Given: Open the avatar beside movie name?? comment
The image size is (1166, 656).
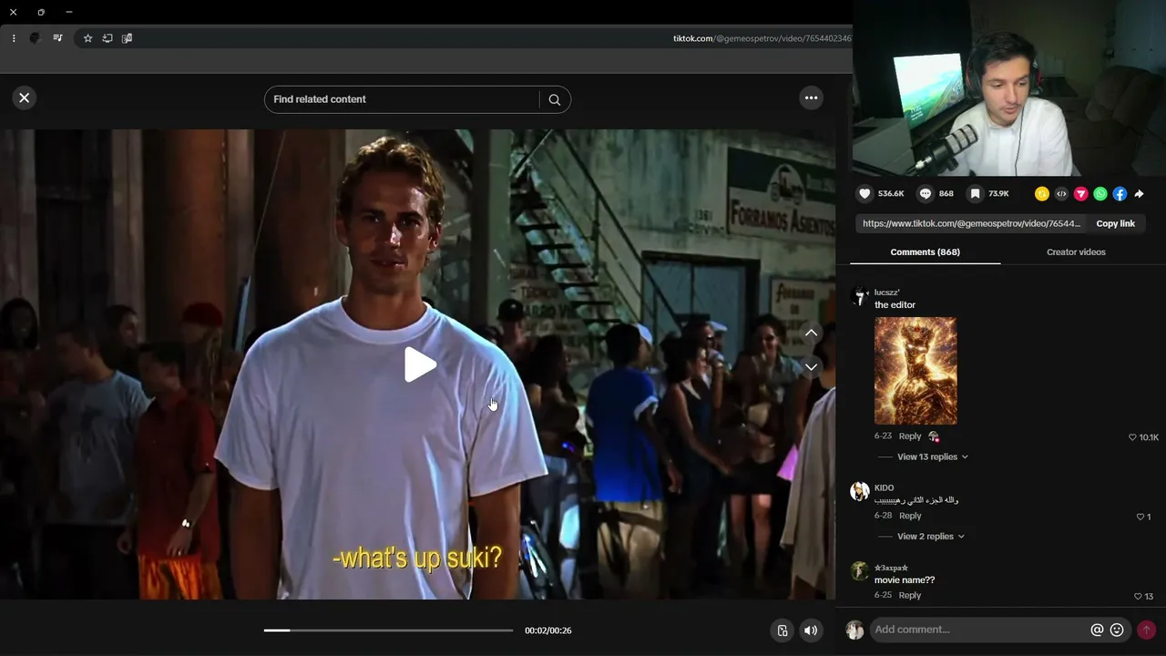Looking at the screenshot, I should click(859, 571).
